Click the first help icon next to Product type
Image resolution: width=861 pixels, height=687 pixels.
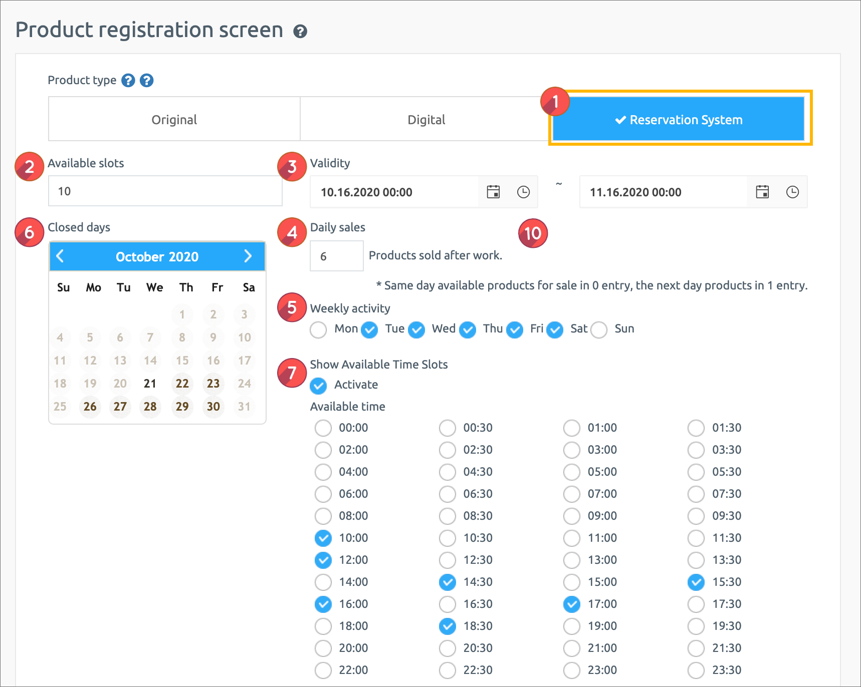tap(128, 80)
